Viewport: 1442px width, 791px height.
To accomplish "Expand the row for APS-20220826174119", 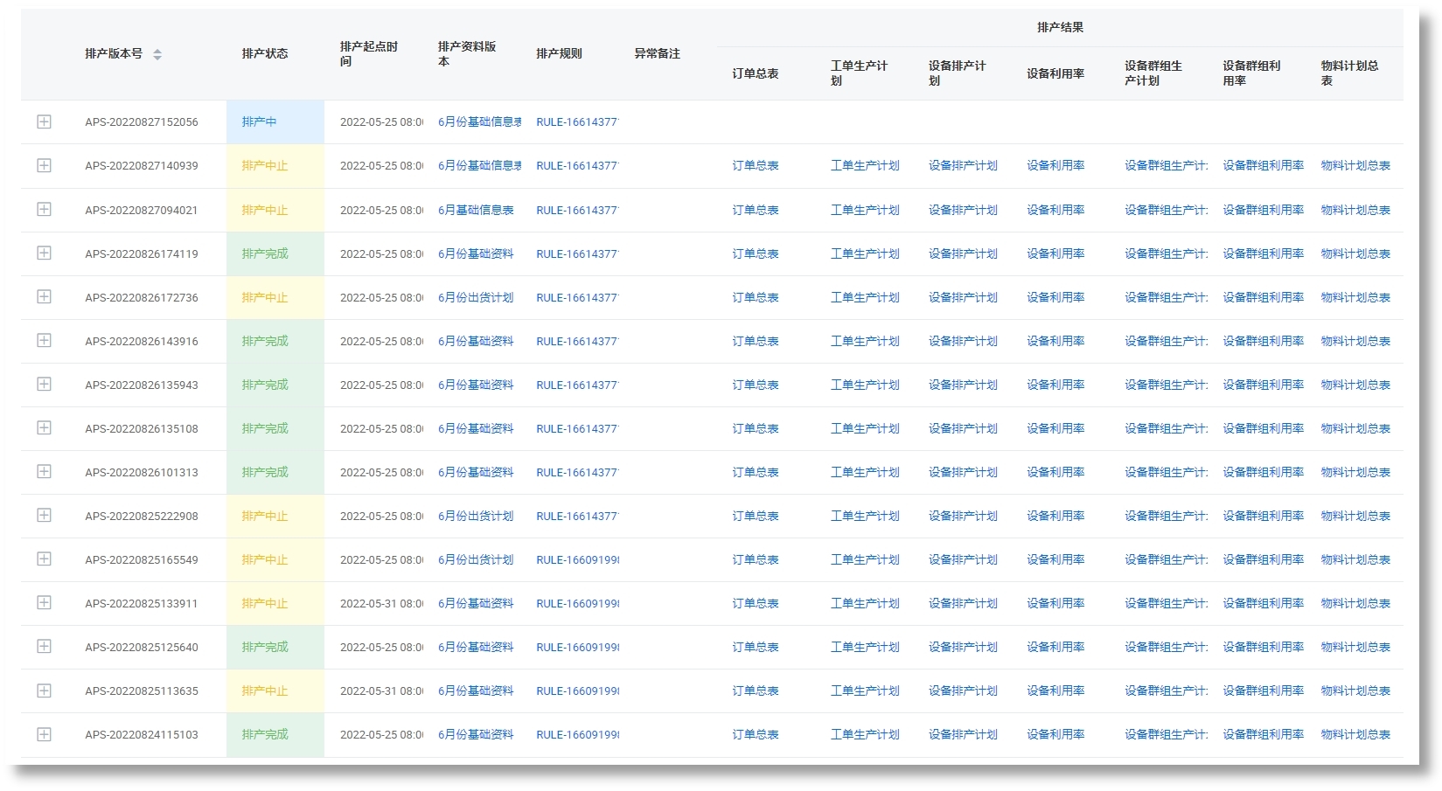I will tap(44, 253).
